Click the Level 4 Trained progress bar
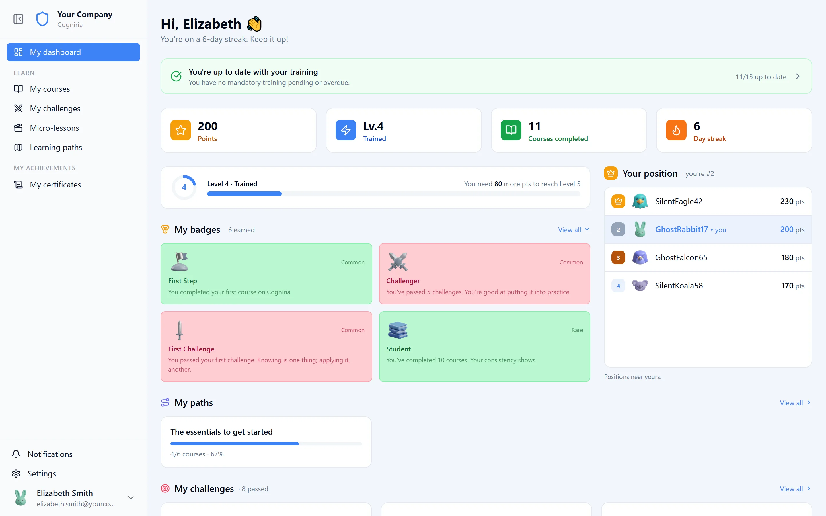The height and width of the screenshot is (516, 826). pos(393,194)
